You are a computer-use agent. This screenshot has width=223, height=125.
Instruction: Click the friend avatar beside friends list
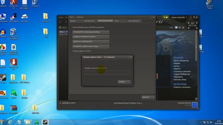click(x=194, y=105)
